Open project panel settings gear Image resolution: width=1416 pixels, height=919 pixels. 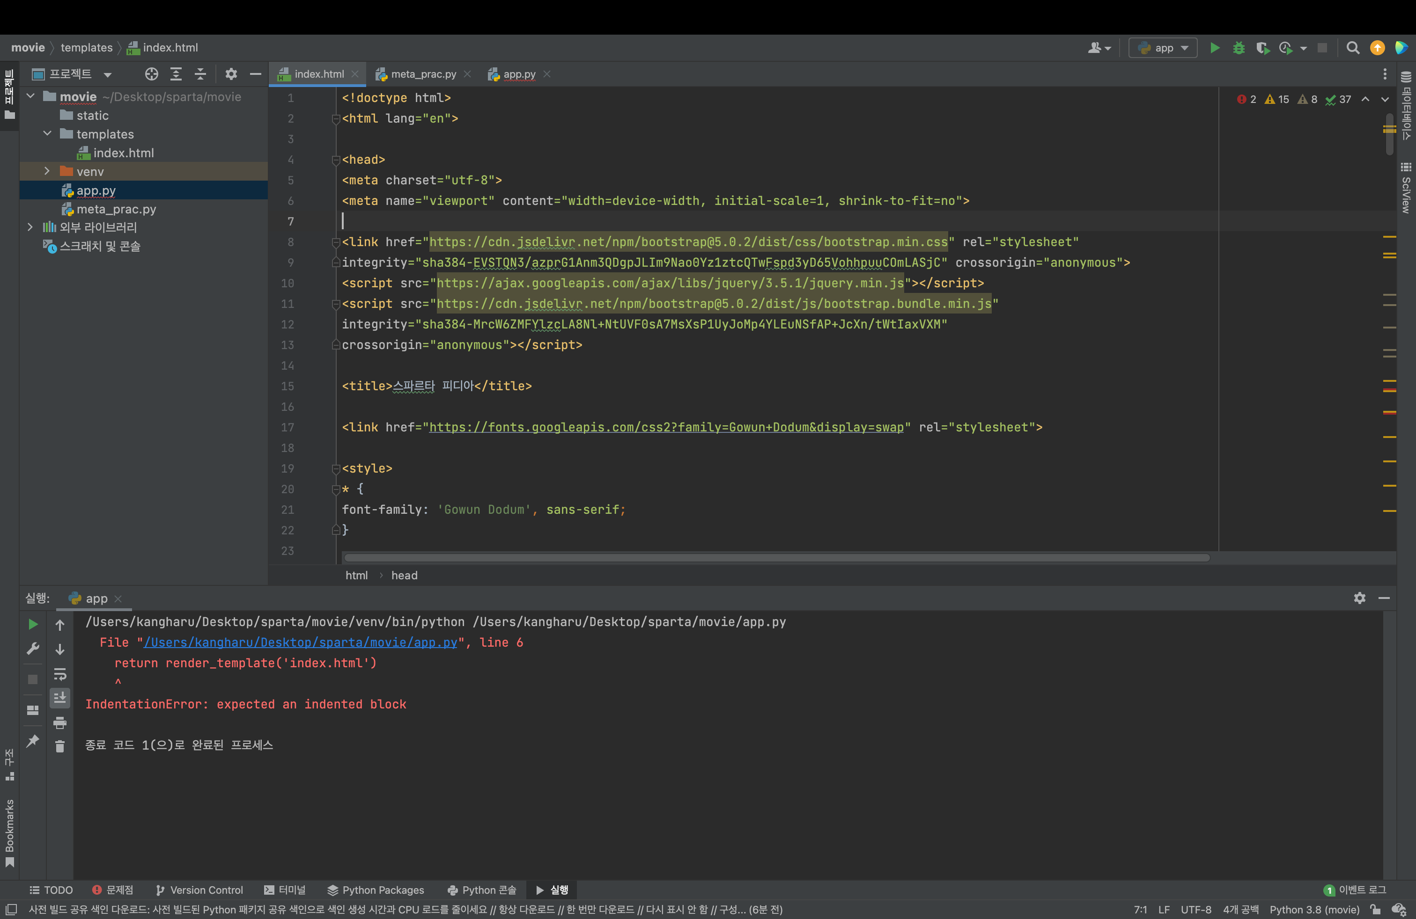click(x=231, y=74)
